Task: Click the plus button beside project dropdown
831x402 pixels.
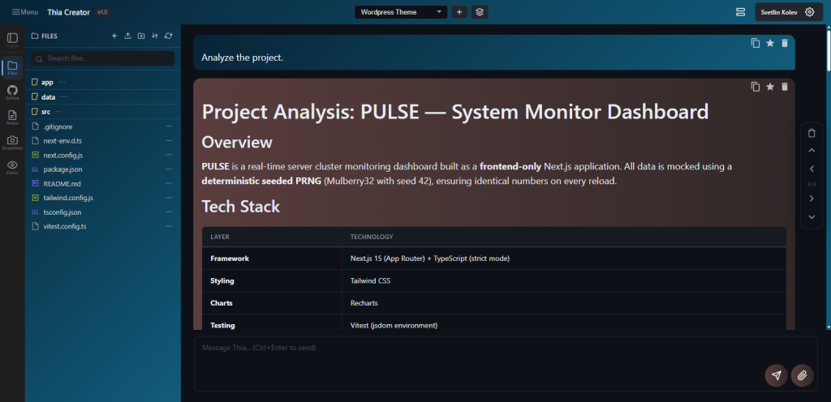Action: point(459,12)
